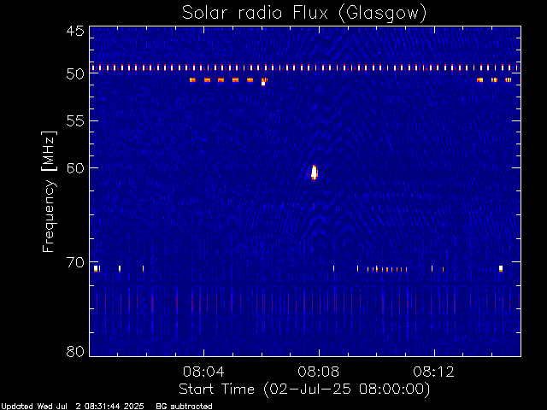The image size is (547, 410).
Task: Click the white square at 70 MHz left edge
Action: [x=96, y=268]
